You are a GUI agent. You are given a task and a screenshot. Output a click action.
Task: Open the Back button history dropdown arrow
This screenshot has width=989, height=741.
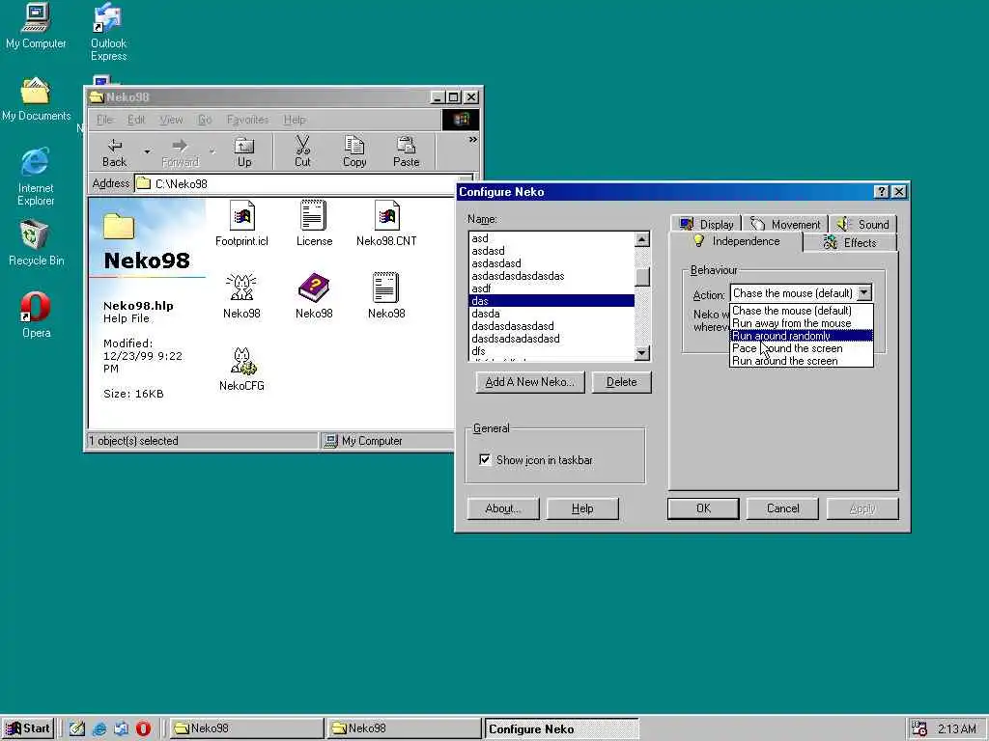(147, 151)
